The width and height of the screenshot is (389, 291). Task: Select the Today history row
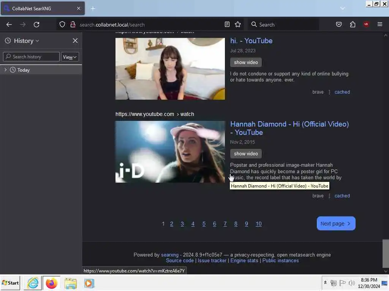pyautogui.click(x=41, y=70)
